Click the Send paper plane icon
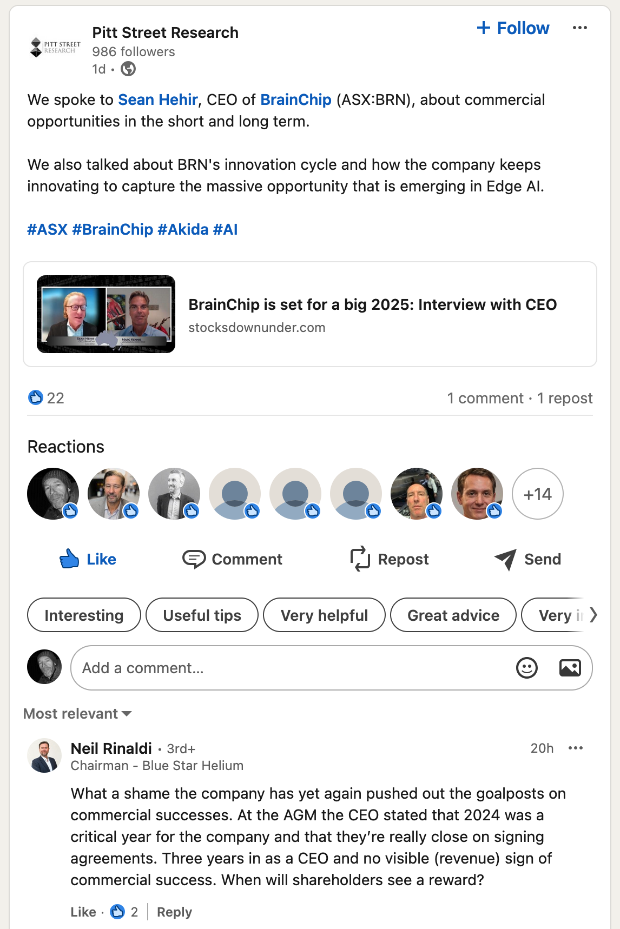This screenshot has height=929, width=620. (x=505, y=559)
